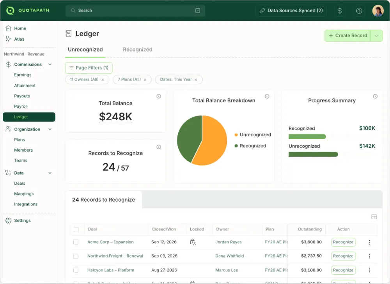Click into the Search input field

tap(135, 11)
